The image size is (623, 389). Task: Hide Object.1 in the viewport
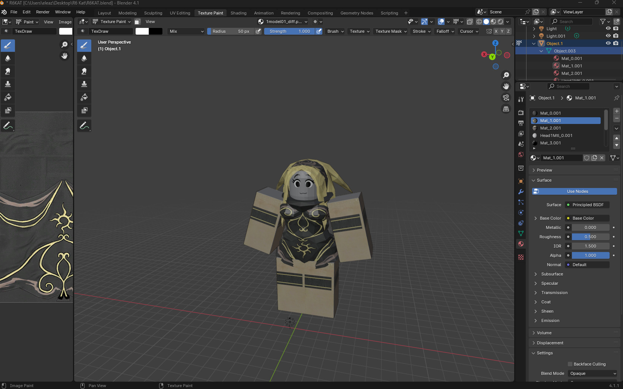coord(608,43)
